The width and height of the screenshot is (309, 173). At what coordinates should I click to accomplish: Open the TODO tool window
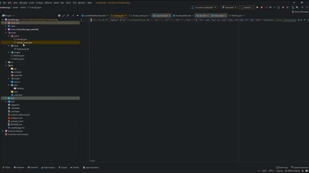click(x=6, y=168)
